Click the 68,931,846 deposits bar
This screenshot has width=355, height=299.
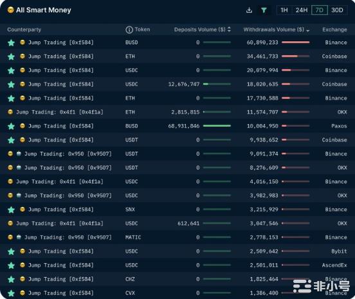[x=217, y=126]
